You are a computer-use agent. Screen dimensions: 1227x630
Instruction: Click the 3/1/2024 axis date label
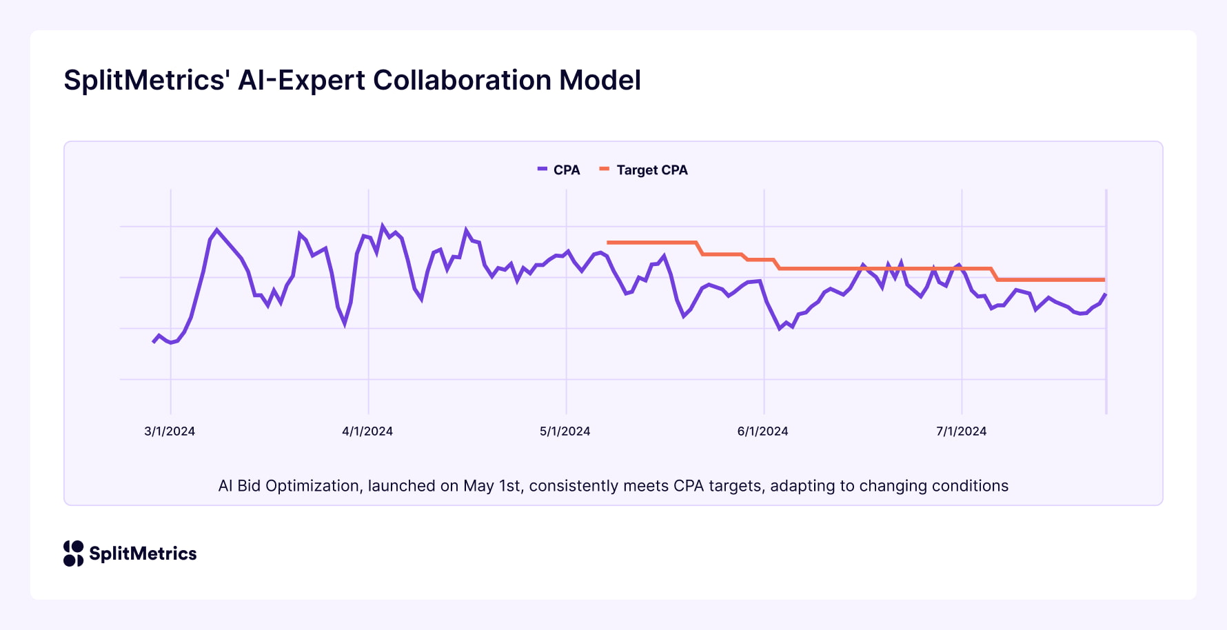pos(170,431)
